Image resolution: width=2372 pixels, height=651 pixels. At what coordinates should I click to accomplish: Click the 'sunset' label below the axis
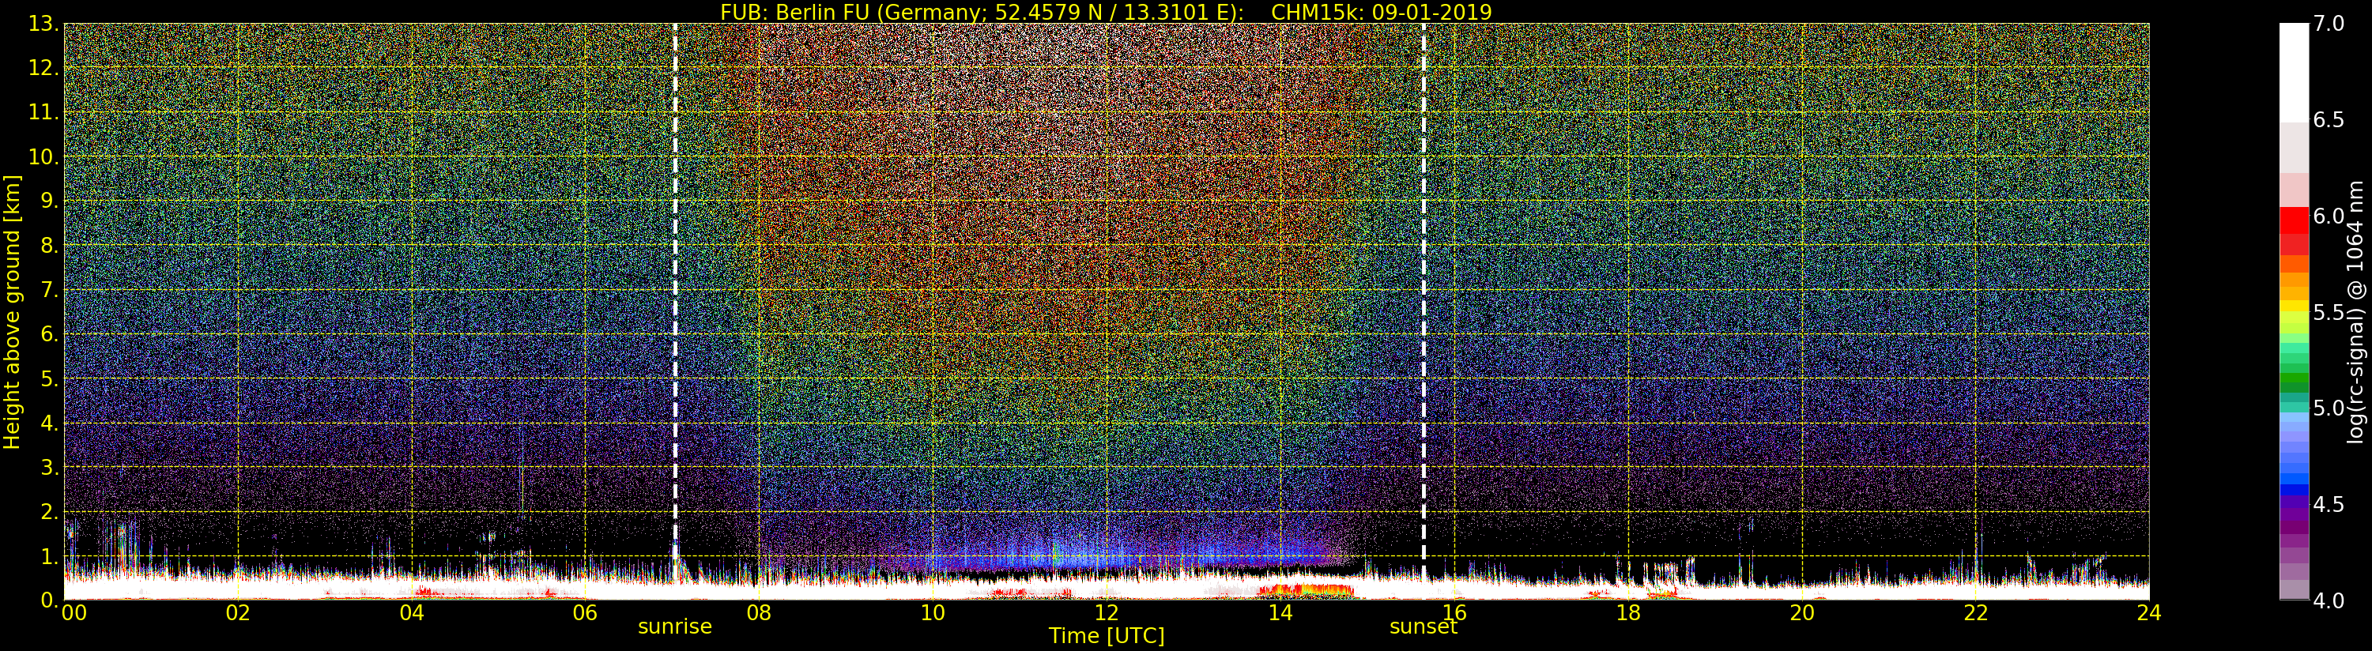point(1423,627)
